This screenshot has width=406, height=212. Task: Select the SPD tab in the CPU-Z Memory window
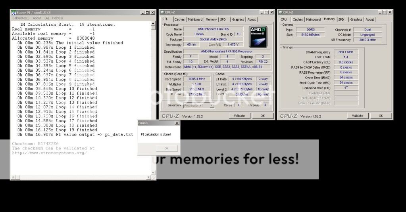click(341, 19)
